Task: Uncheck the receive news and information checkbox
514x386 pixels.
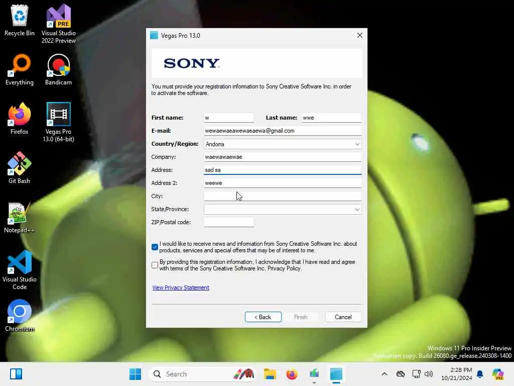Action: coord(155,247)
